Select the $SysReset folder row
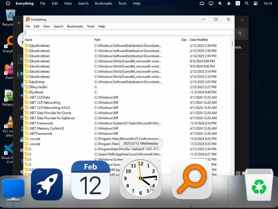Viewport: 278px width, 209px height. (x=127, y=92)
